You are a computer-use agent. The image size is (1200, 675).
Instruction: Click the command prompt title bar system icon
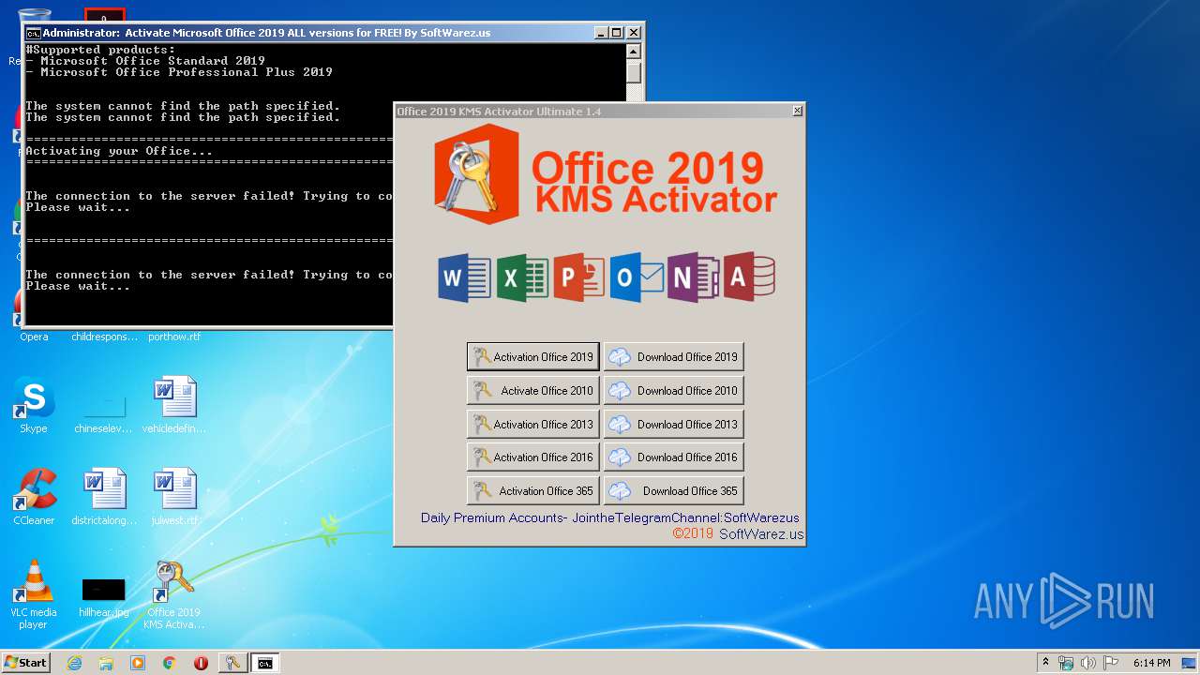[x=33, y=33]
